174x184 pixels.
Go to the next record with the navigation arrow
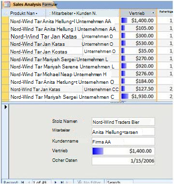56,182
